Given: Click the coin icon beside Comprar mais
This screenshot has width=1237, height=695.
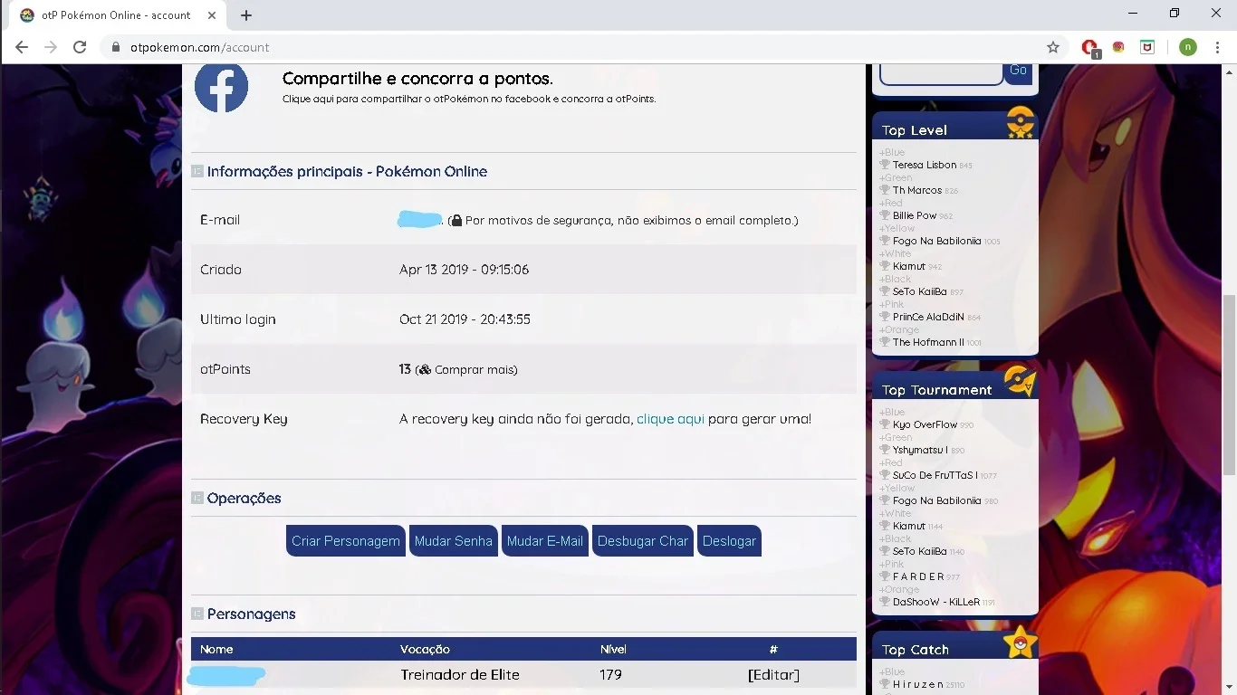Looking at the screenshot, I should [x=424, y=369].
